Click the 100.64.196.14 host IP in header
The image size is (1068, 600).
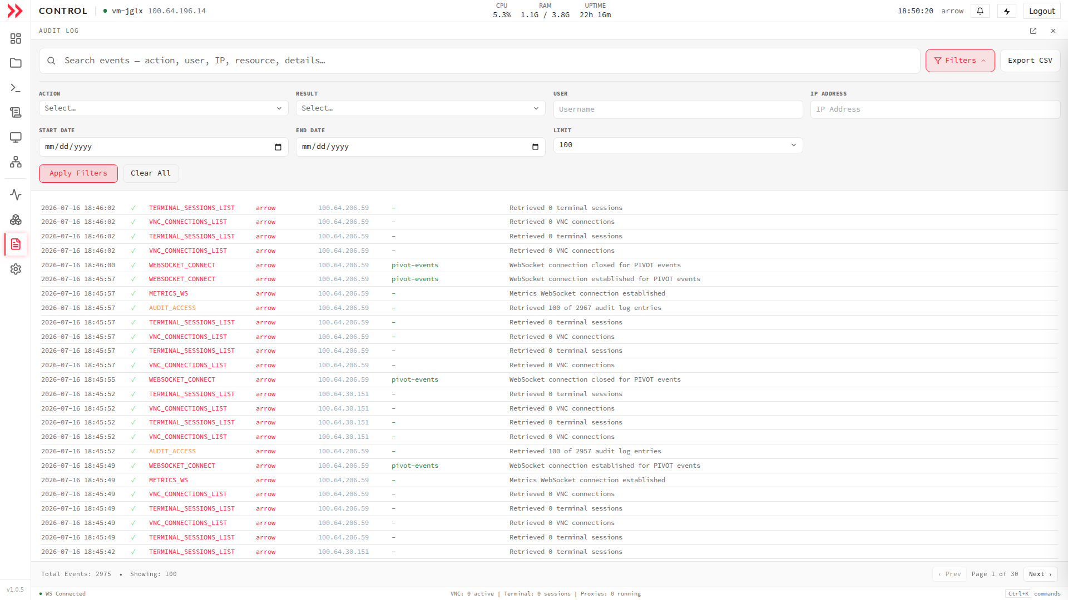(x=177, y=11)
